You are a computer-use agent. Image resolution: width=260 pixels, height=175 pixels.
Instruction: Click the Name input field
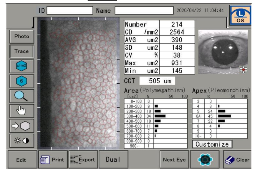[x=144, y=10]
